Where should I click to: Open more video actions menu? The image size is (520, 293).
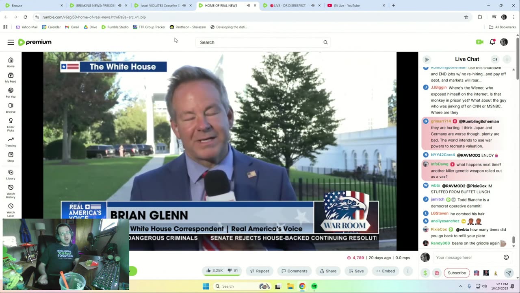408,271
